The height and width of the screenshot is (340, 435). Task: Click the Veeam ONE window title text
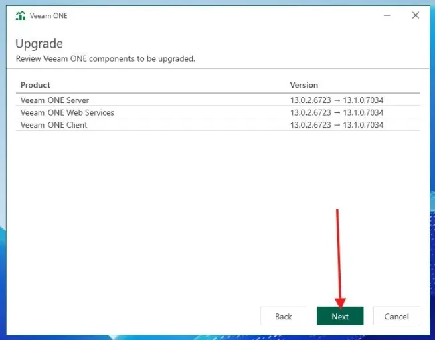(49, 16)
